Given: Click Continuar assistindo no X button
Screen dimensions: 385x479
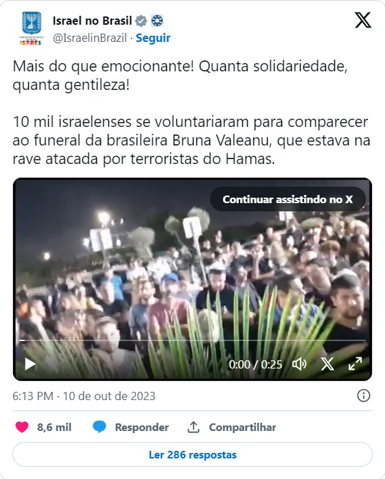Looking at the screenshot, I should click(288, 199).
